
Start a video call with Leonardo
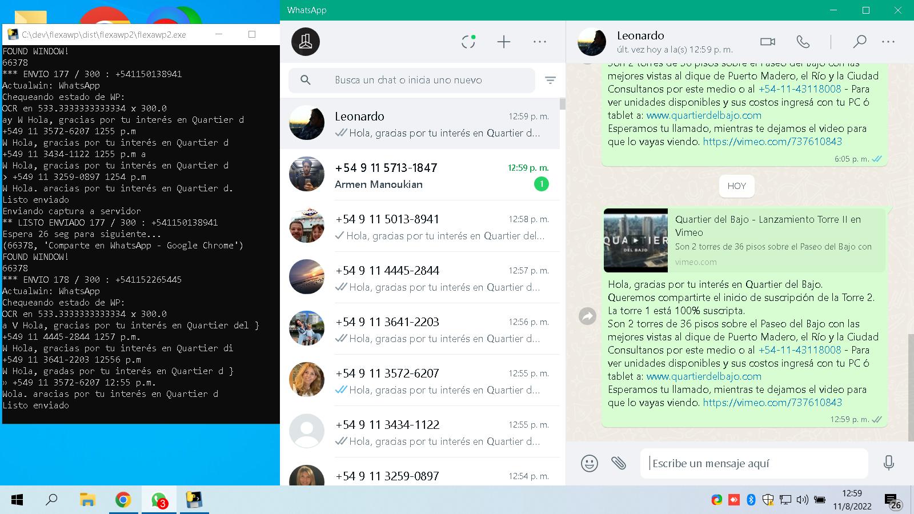(768, 42)
